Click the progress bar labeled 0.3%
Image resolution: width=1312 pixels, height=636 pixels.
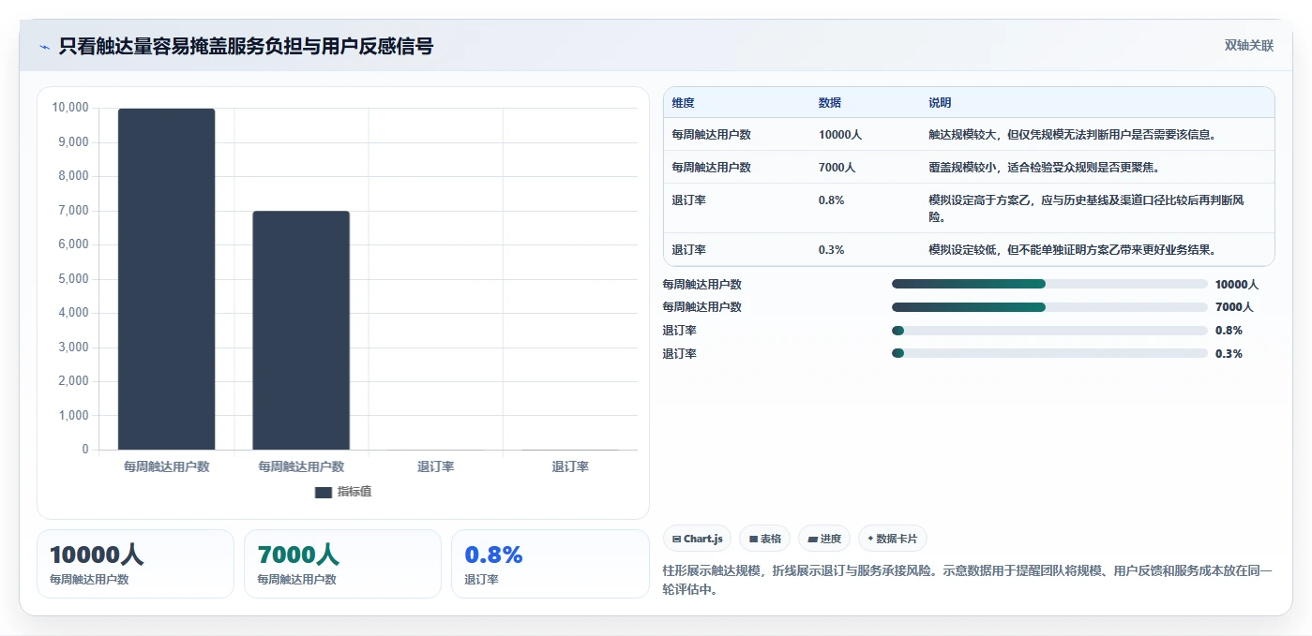(x=1049, y=353)
